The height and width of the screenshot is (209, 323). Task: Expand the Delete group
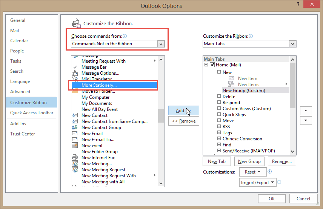click(x=219, y=96)
